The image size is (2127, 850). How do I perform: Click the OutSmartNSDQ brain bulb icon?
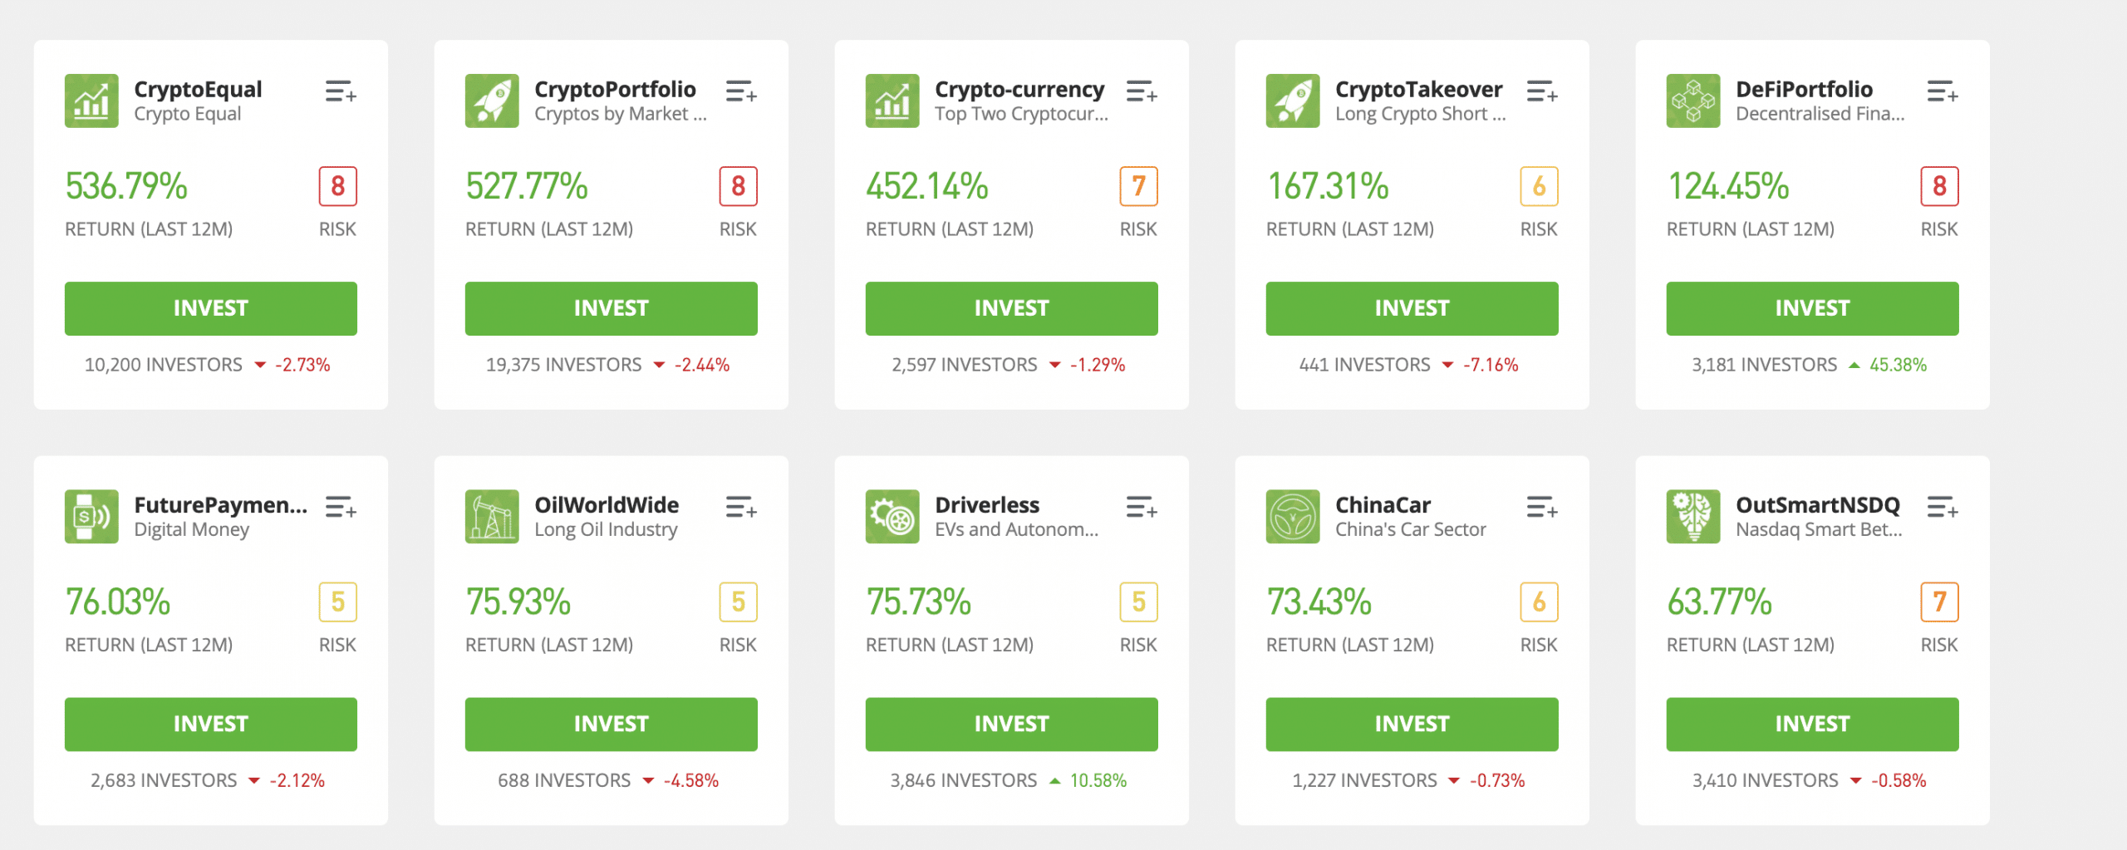(x=1693, y=516)
